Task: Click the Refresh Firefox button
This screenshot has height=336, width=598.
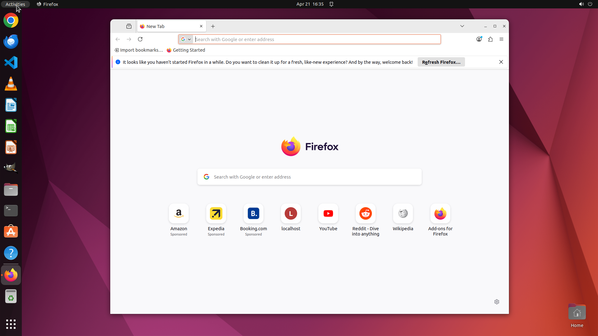Action: (441, 62)
